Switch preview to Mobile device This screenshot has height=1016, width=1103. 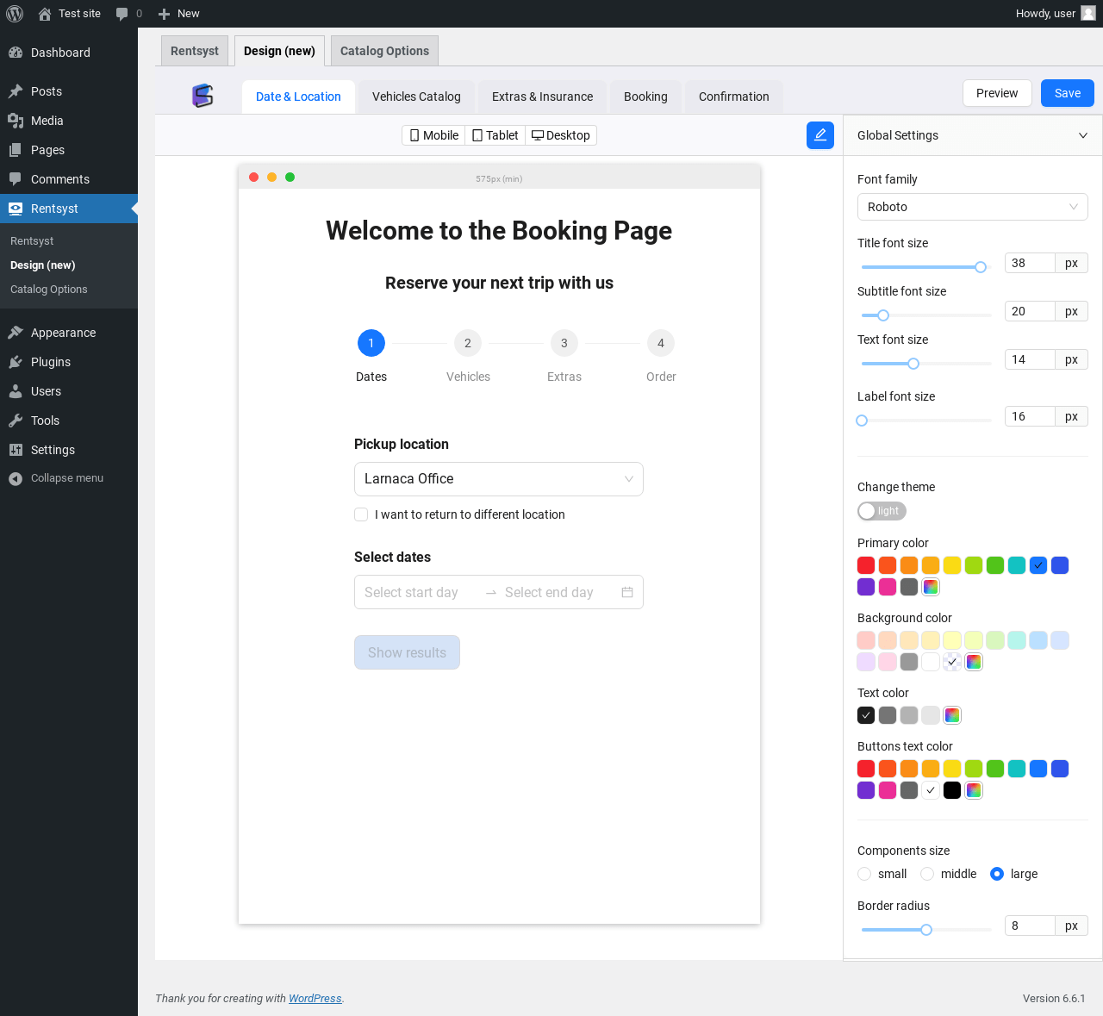(x=433, y=135)
